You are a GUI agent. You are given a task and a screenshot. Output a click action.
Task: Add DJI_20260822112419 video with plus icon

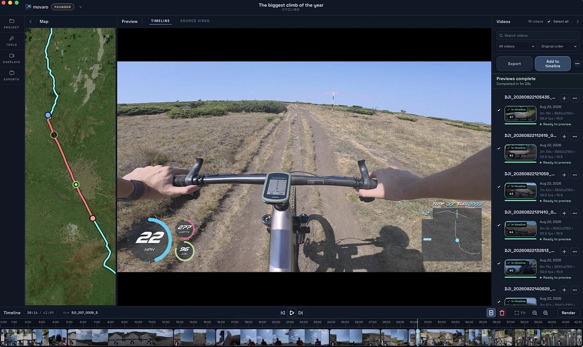point(564,136)
